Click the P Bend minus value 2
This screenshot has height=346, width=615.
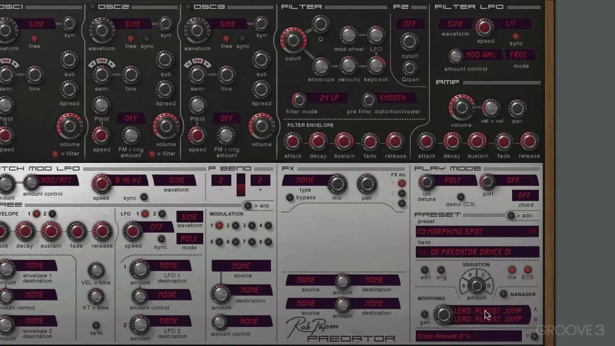[x=221, y=180]
